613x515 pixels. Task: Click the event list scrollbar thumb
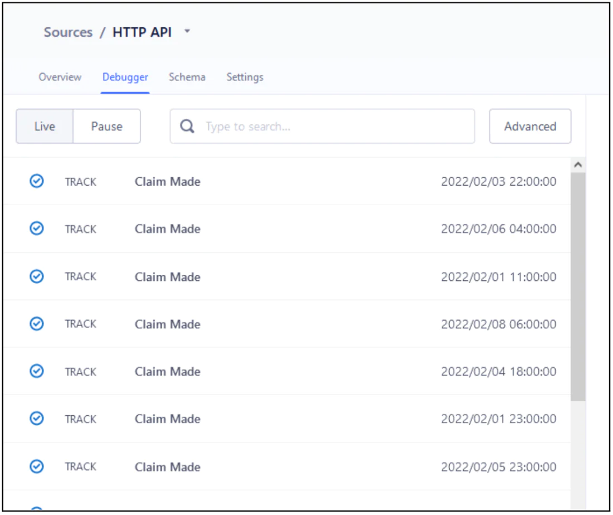click(578, 284)
